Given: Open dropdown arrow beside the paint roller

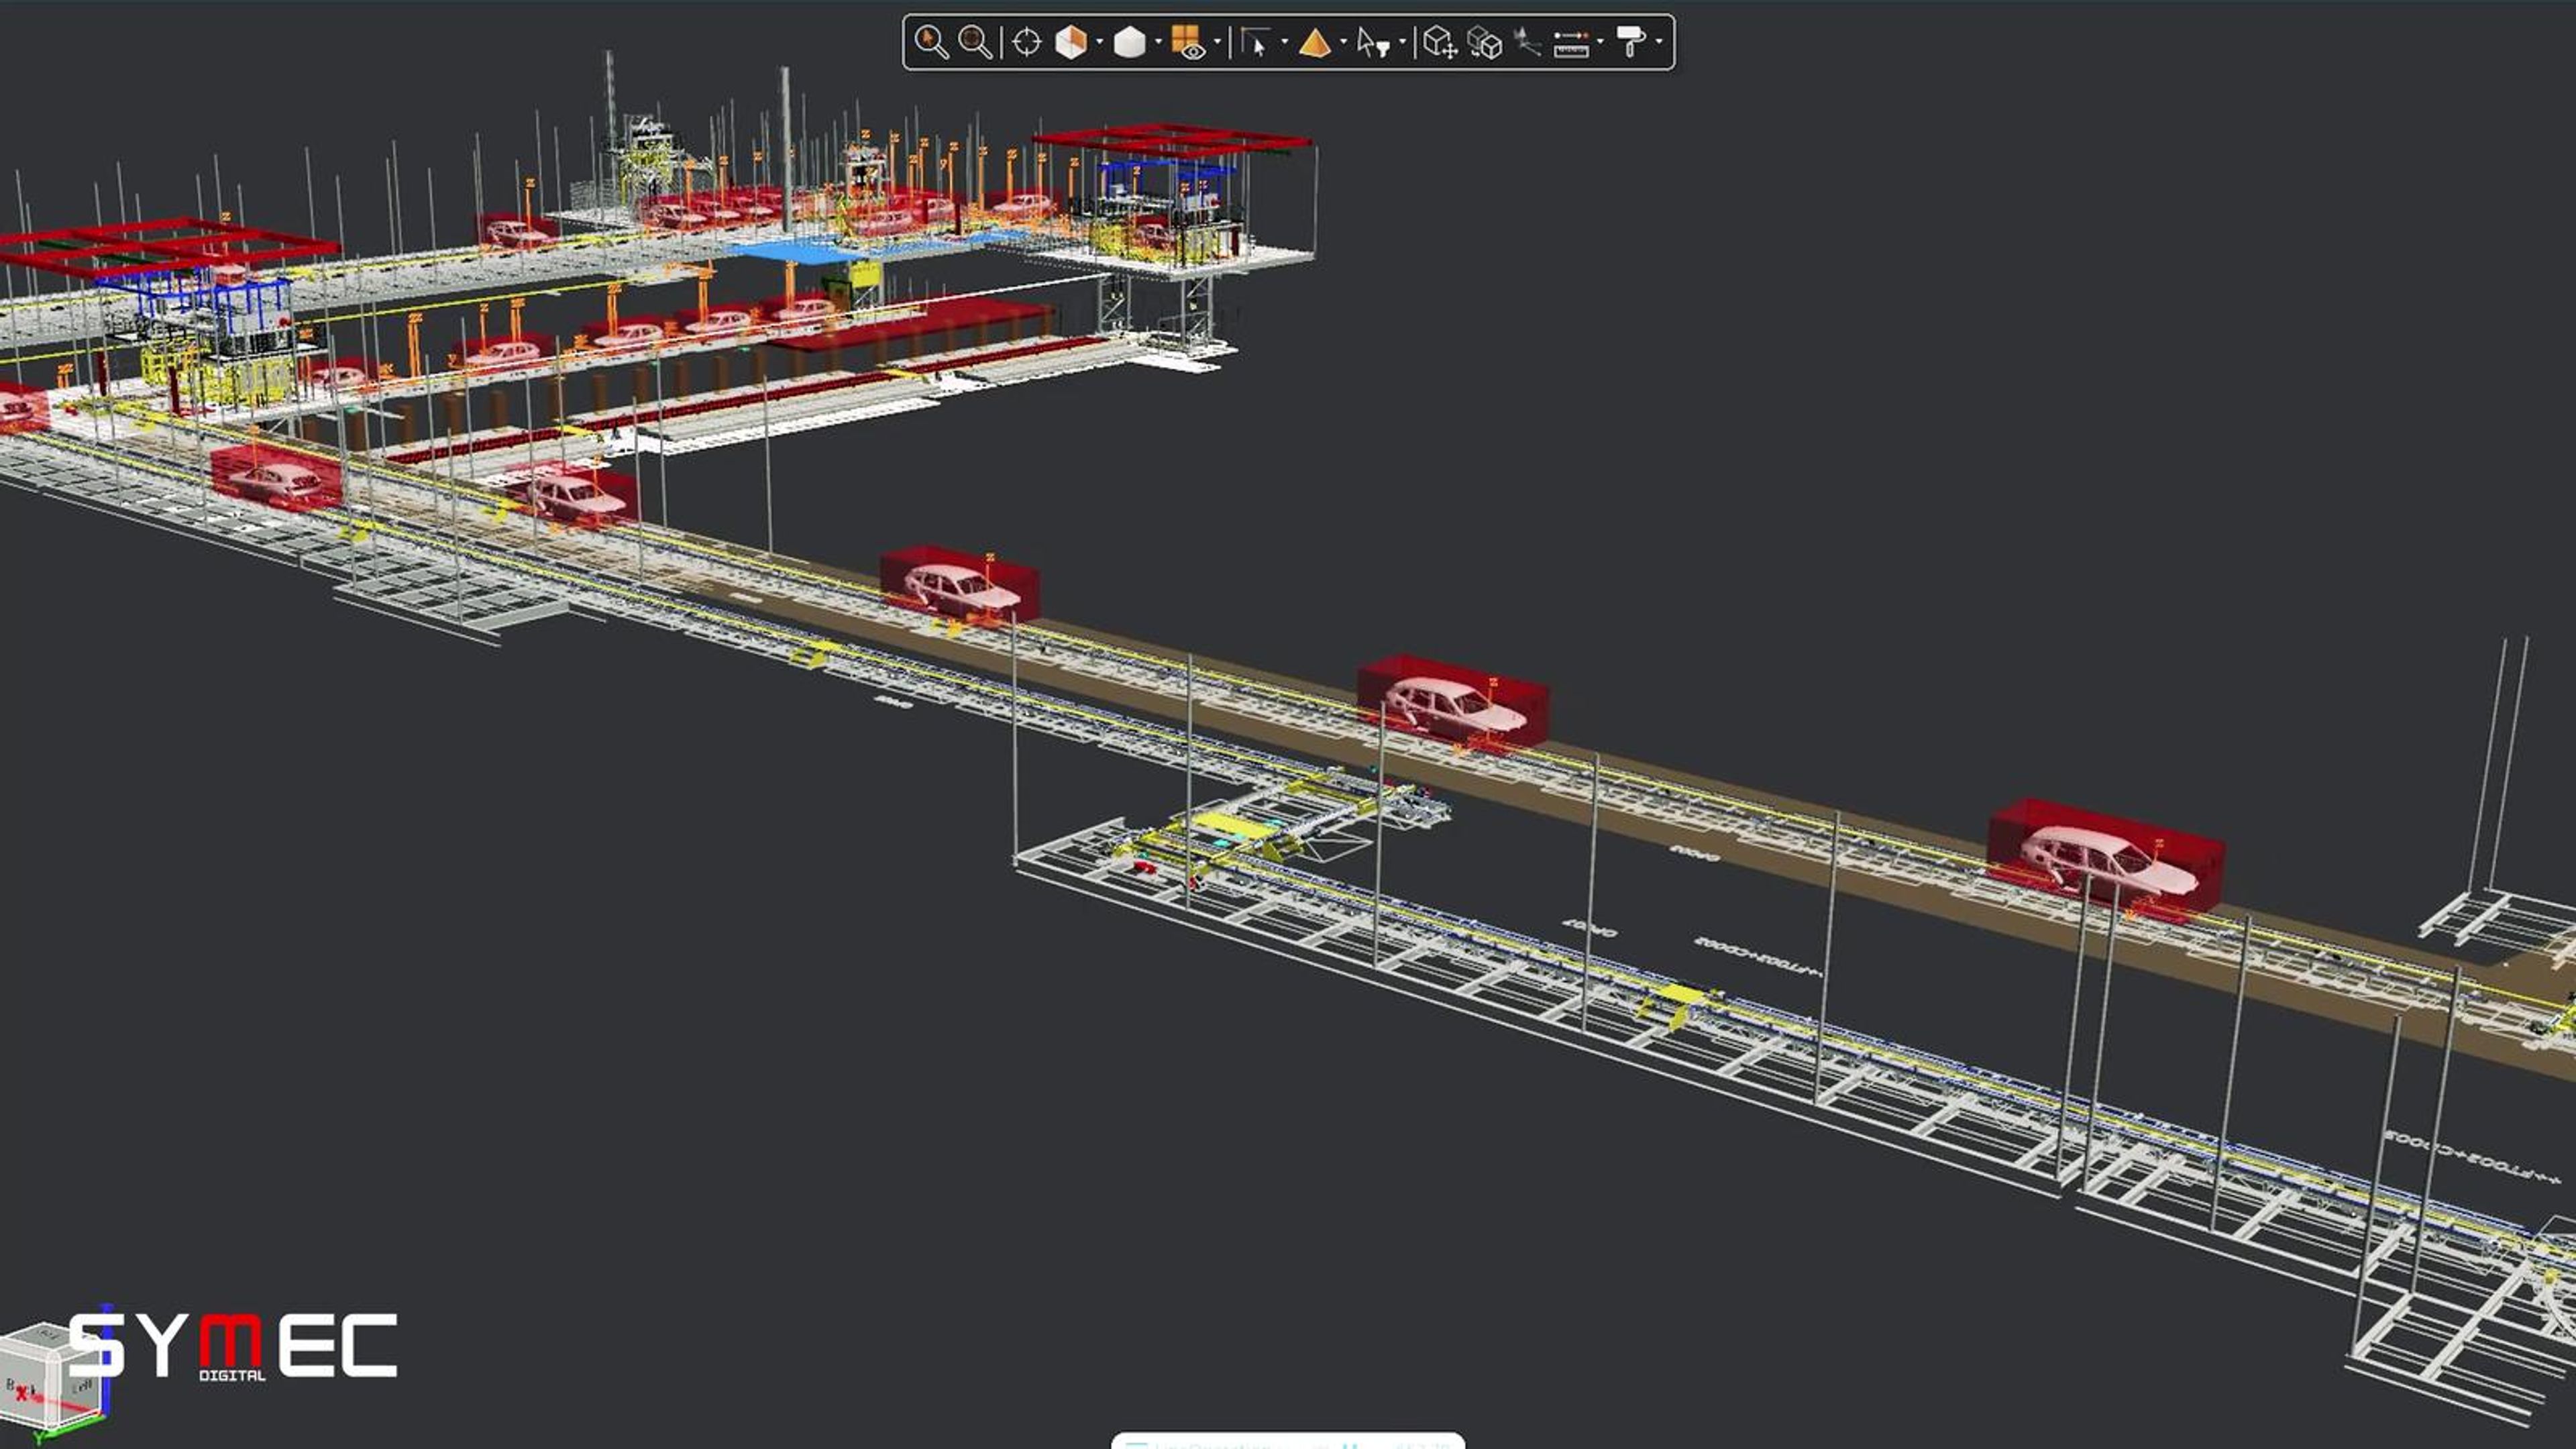Looking at the screenshot, I should pyautogui.click(x=1659, y=42).
